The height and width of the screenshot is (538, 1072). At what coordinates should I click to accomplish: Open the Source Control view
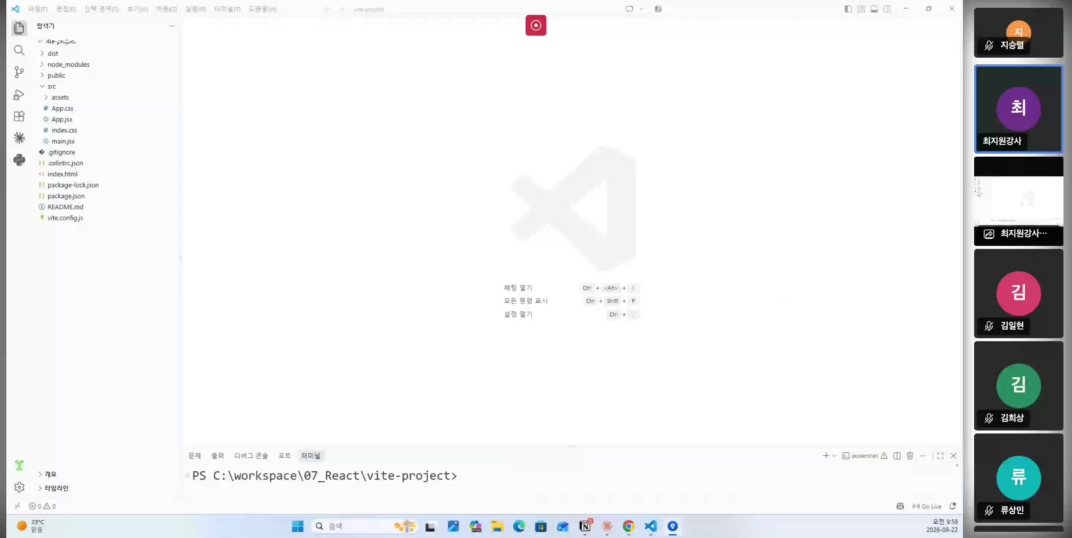click(x=19, y=72)
